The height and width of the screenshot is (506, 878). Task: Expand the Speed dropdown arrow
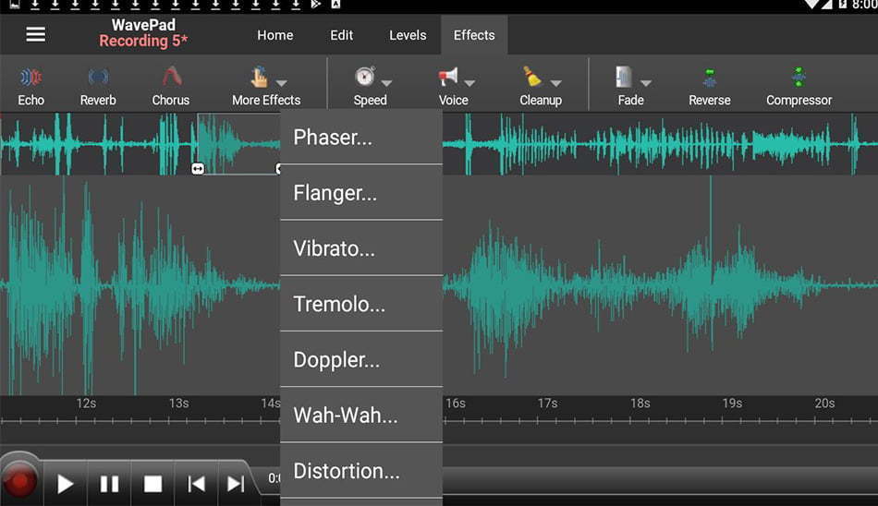[x=386, y=83]
